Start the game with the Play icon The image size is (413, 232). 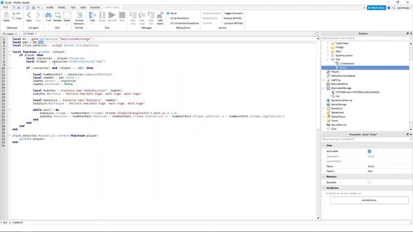pos(92,15)
